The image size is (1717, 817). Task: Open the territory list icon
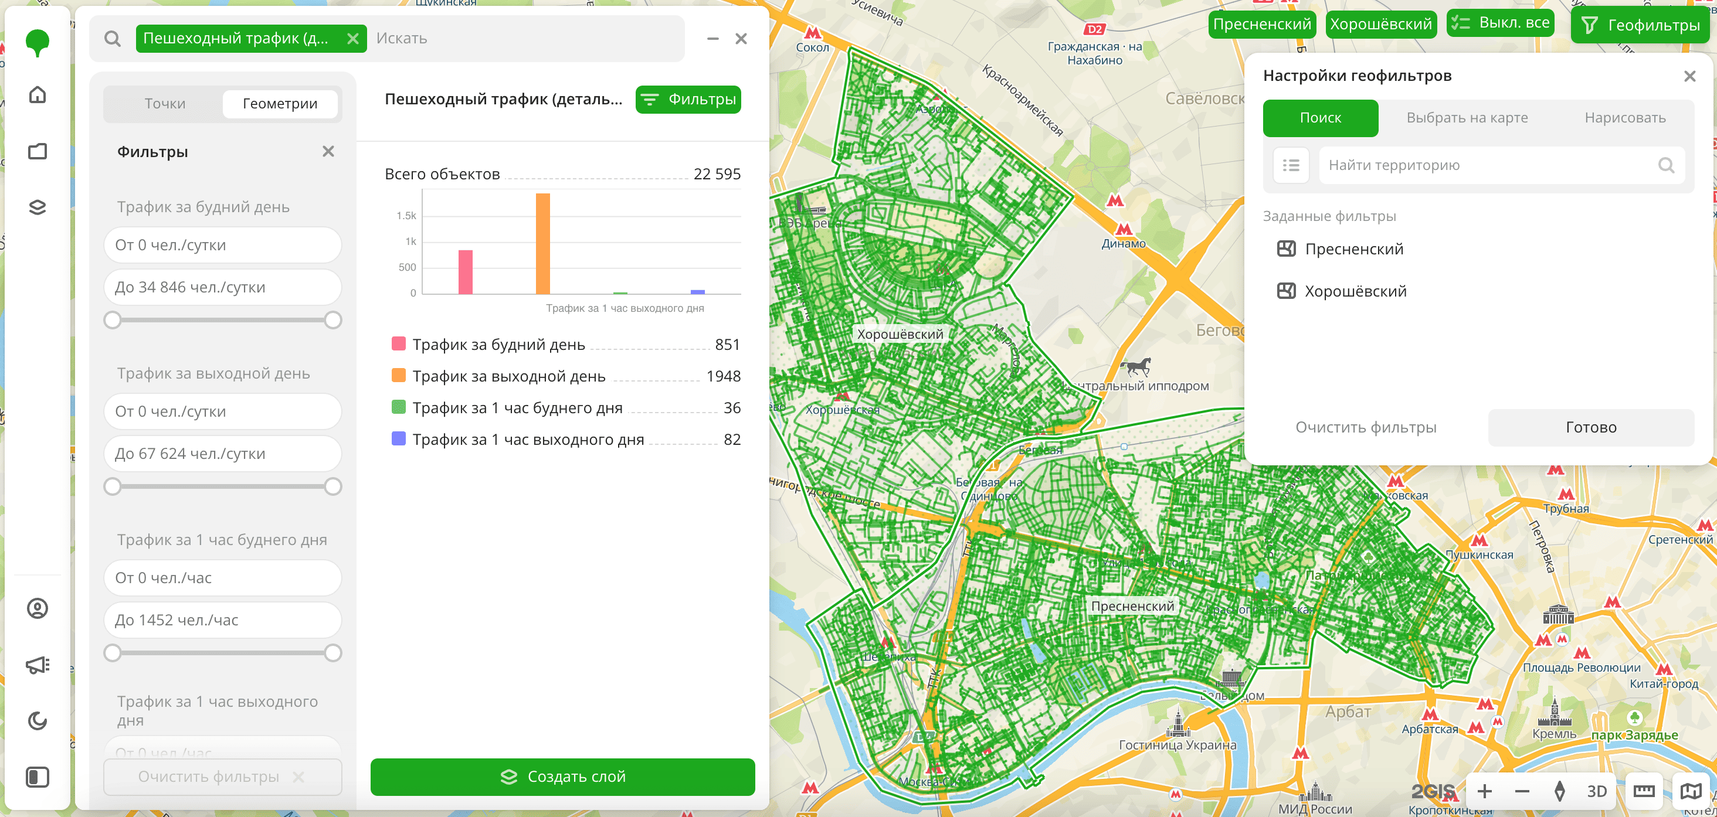click(1291, 165)
